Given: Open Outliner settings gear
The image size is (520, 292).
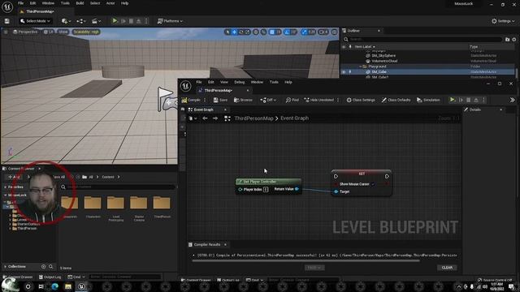Looking at the screenshot, I should [514, 40].
